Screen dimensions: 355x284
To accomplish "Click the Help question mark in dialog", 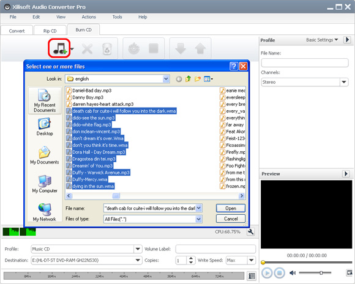I will (x=234, y=66).
